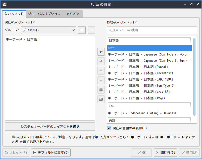The width and height of the screenshot is (202, 159).
Task: Add a new group with plus button
Action: (82, 30)
